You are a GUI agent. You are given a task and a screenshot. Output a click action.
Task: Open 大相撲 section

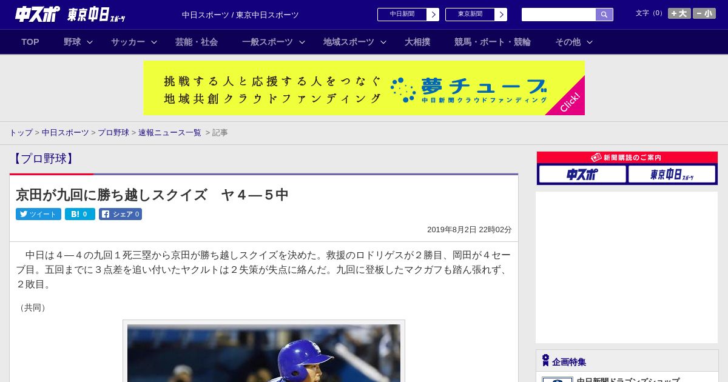pos(417,42)
